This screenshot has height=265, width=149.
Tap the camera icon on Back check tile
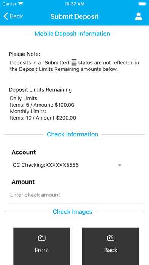coord(111,238)
